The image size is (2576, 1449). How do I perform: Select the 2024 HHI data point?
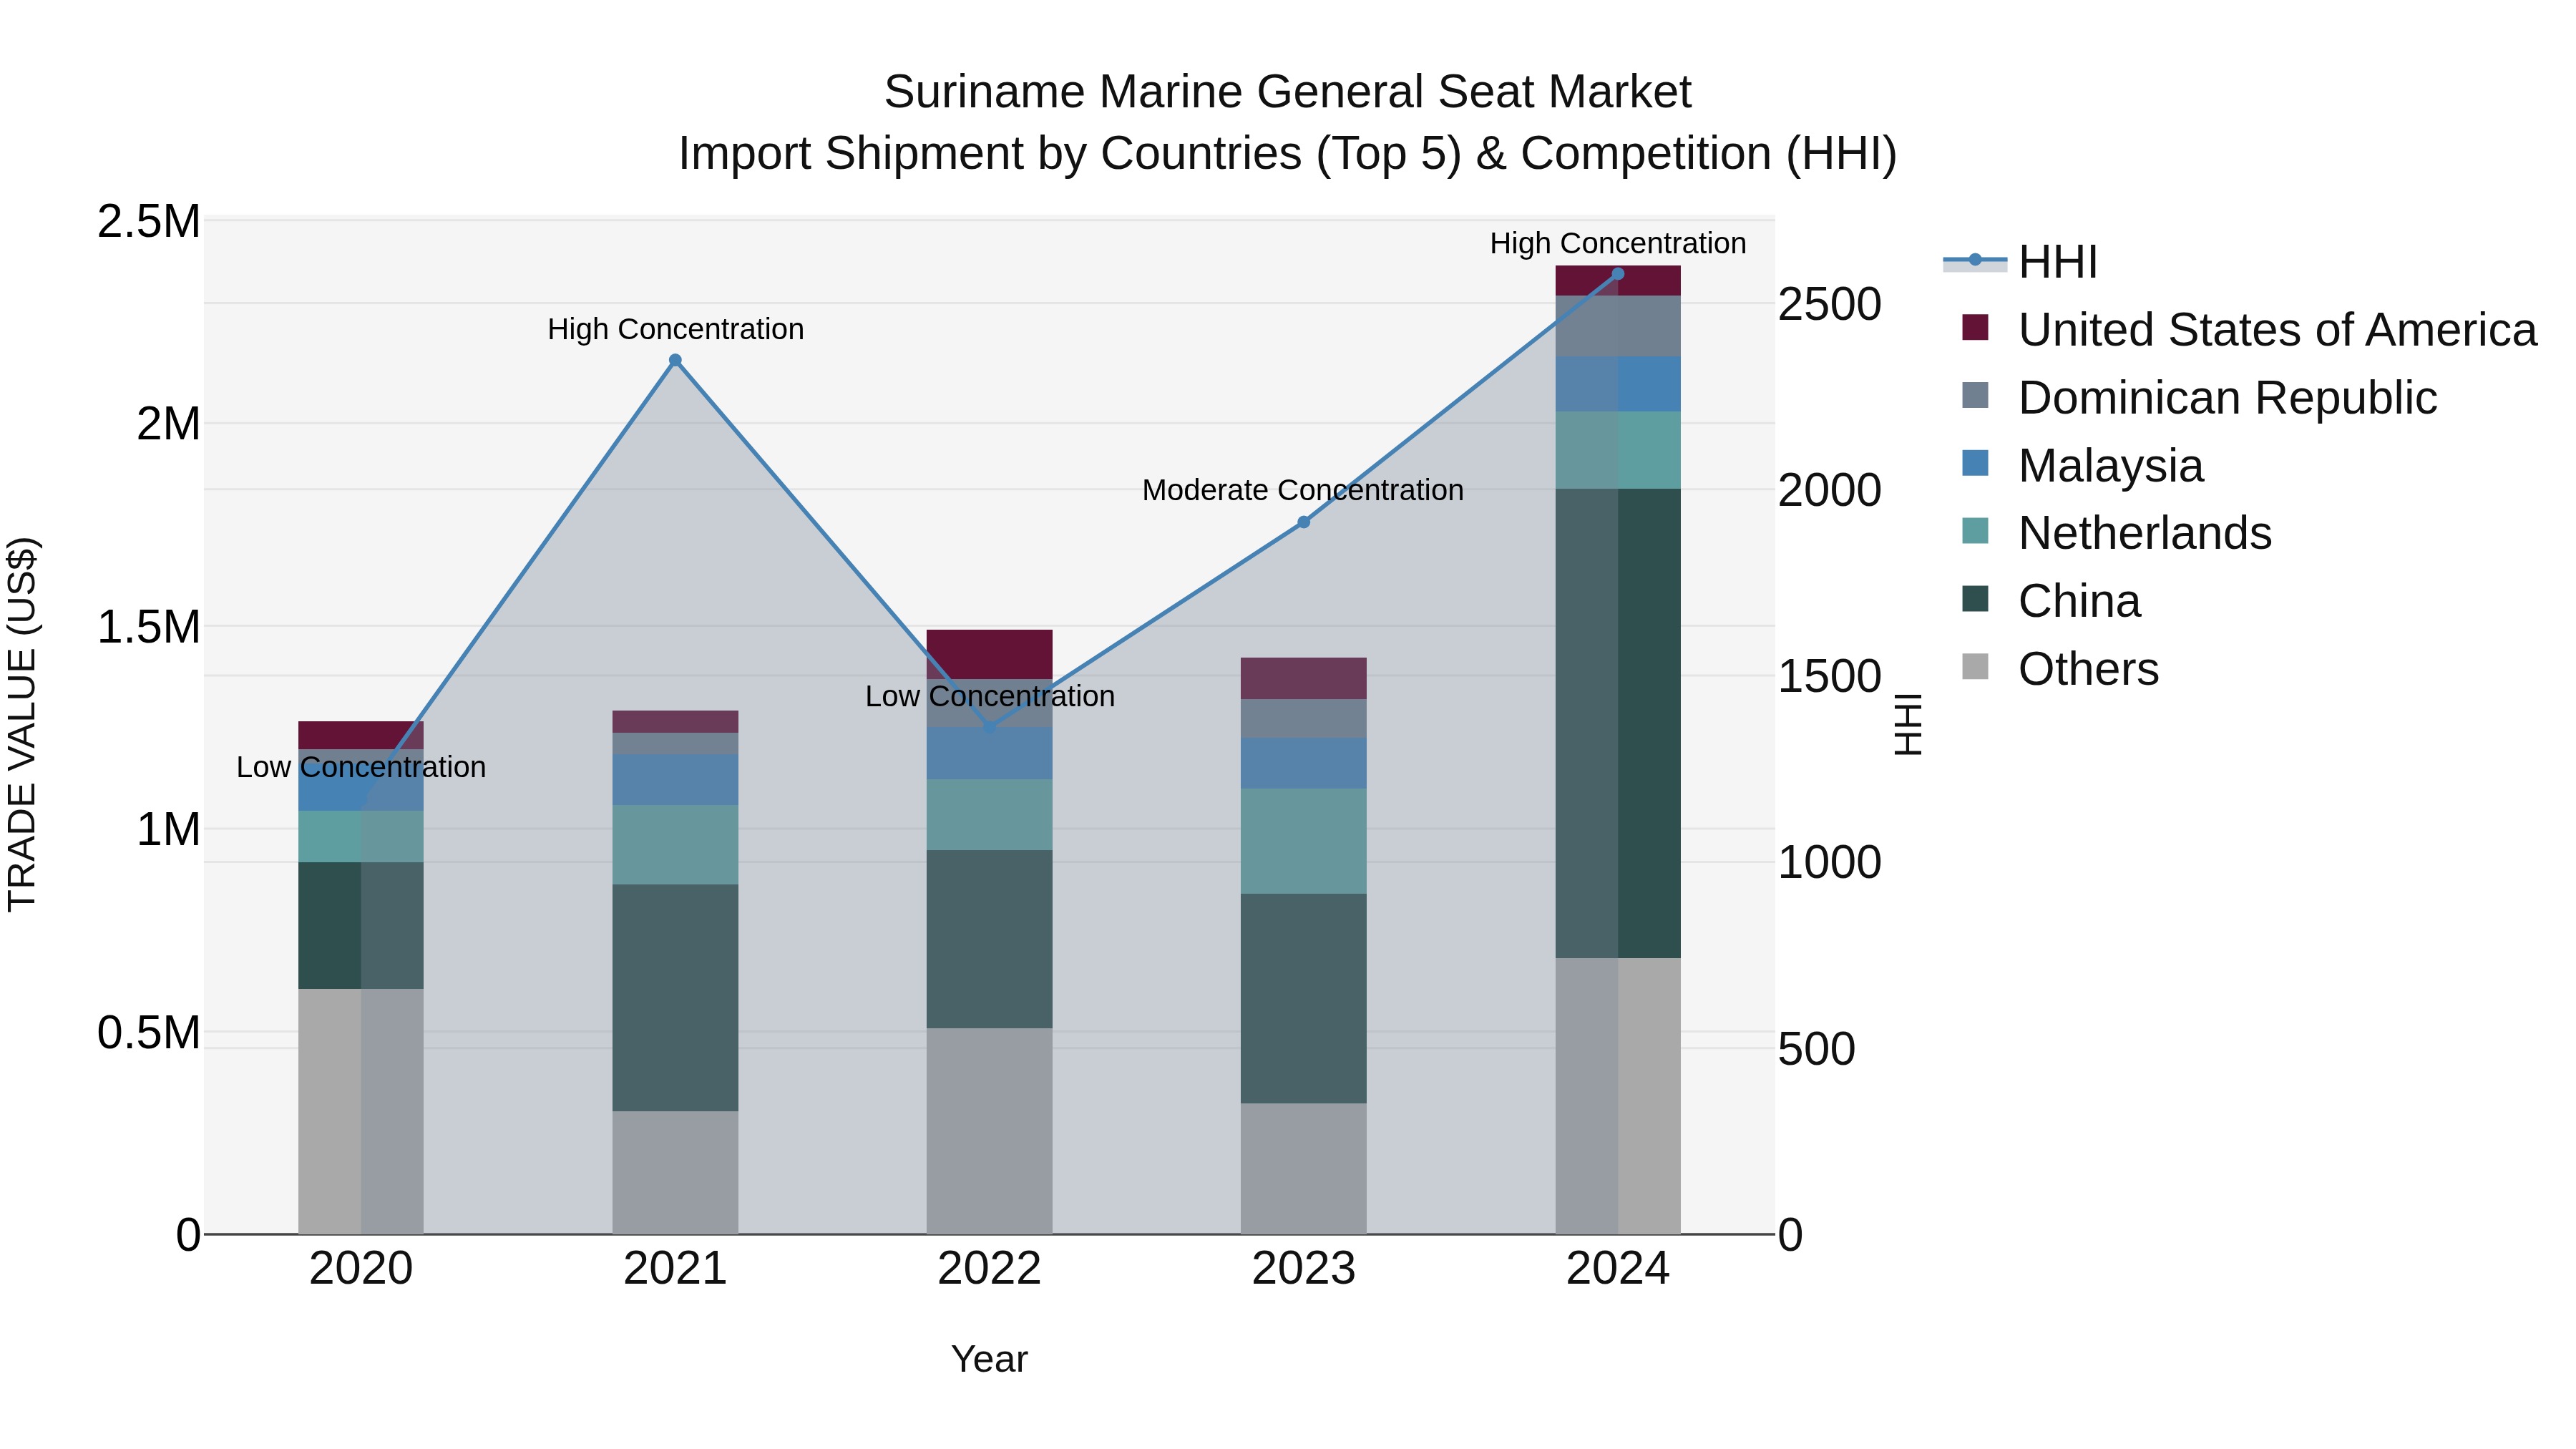[x=1618, y=274]
